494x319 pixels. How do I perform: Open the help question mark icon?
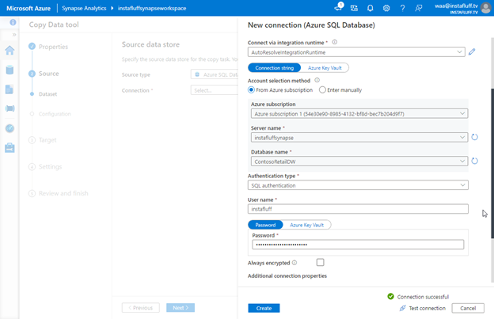(x=402, y=8)
